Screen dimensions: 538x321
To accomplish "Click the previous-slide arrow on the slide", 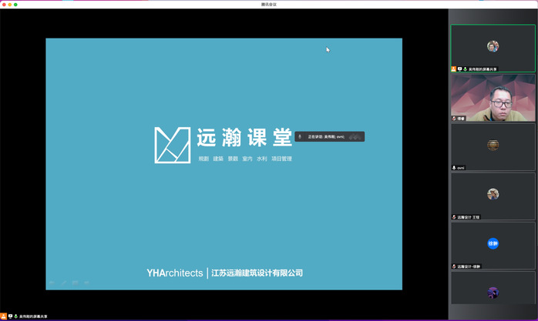I will pyautogui.click(x=52, y=283).
